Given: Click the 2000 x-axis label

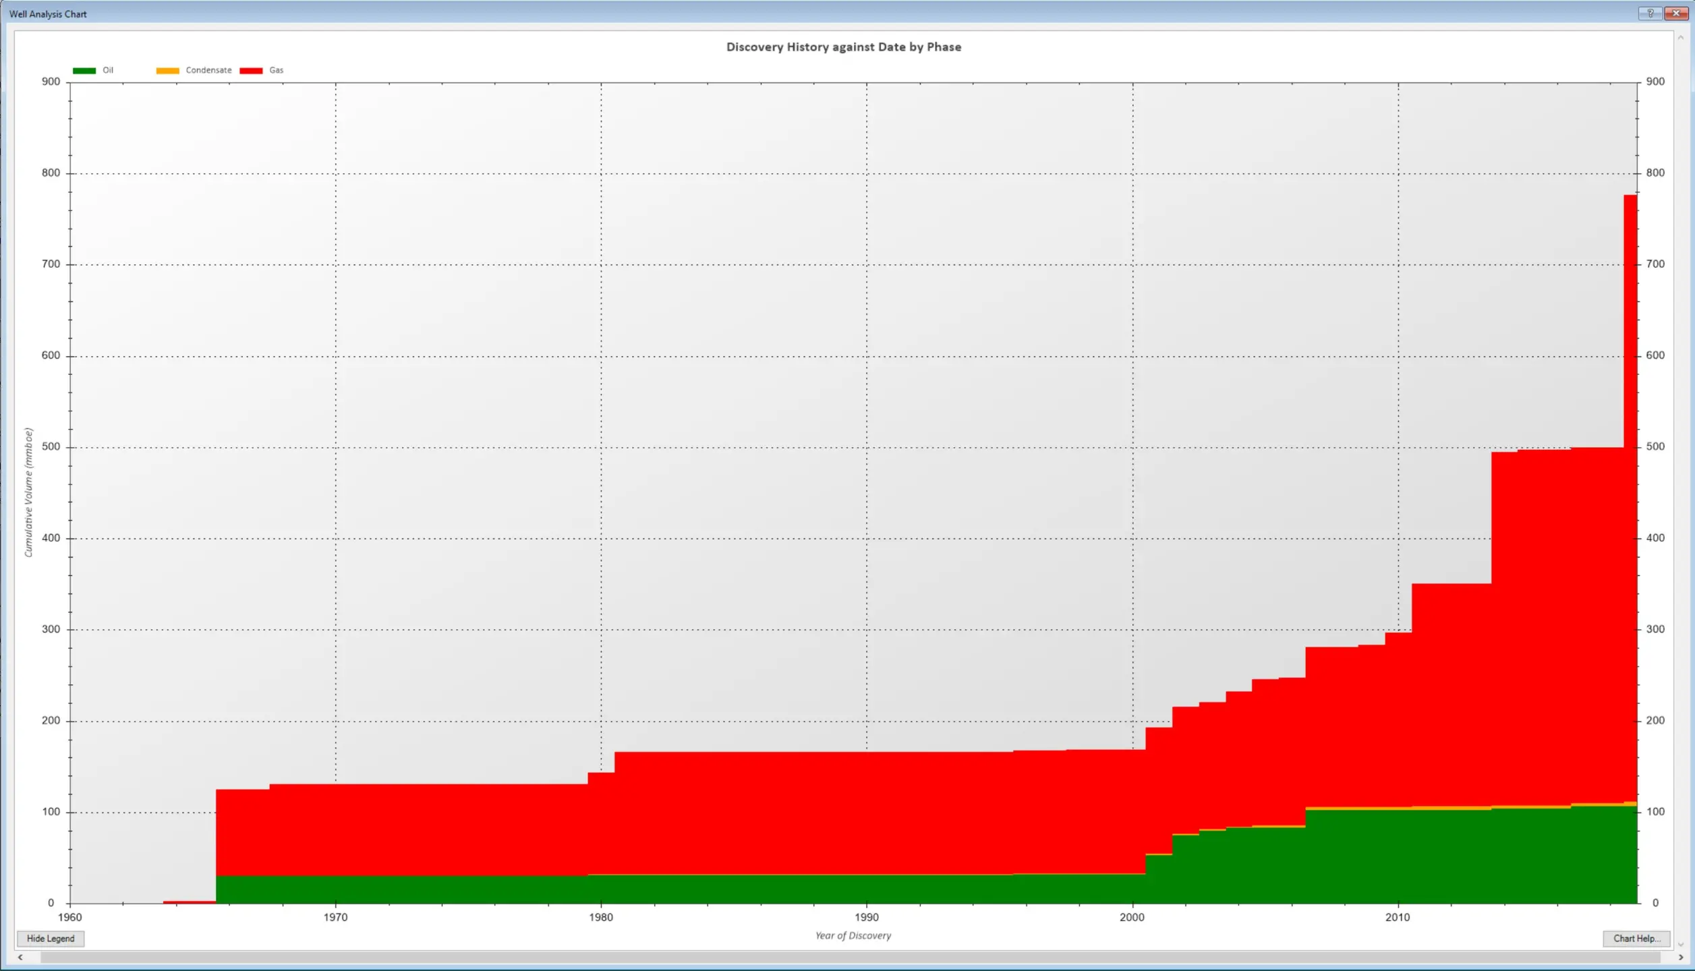Looking at the screenshot, I should [x=1132, y=918].
